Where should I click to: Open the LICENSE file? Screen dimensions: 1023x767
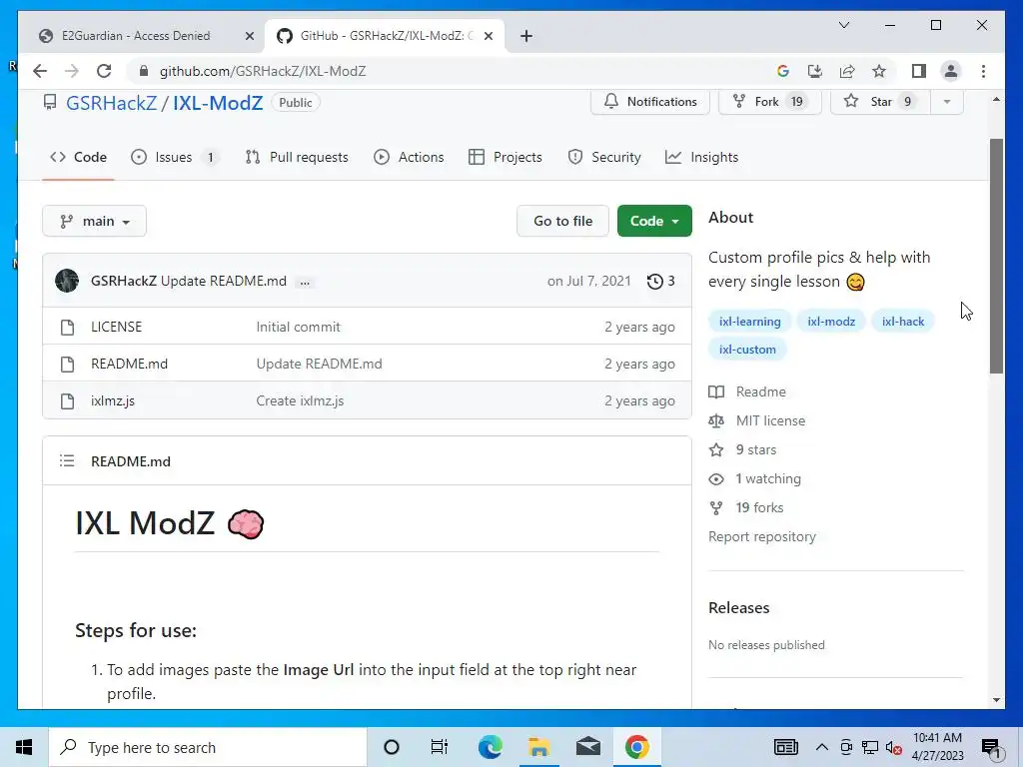point(116,327)
